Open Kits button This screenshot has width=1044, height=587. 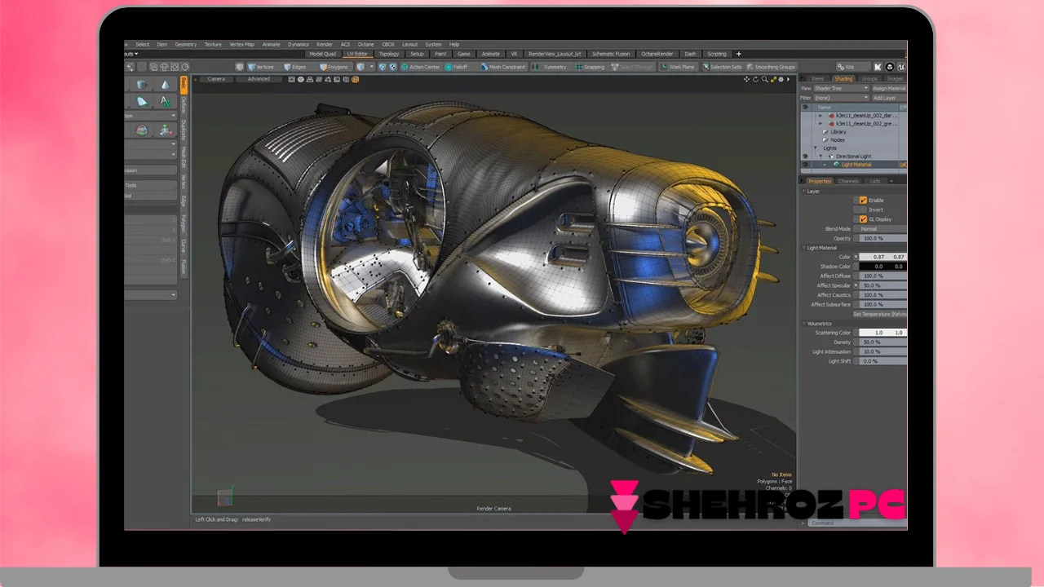click(852, 67)
